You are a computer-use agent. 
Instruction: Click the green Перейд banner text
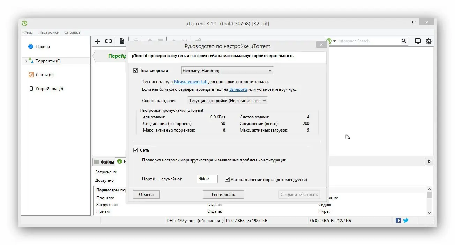[x=117, y=56]
